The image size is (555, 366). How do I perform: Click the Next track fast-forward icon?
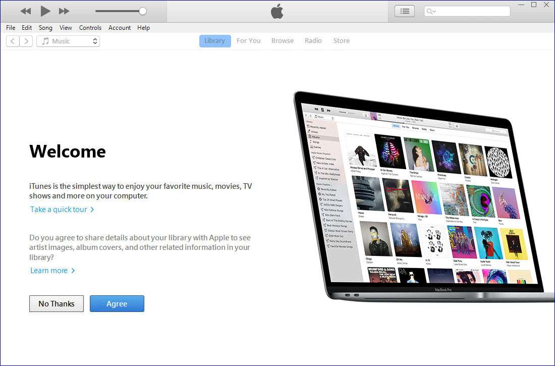click(64, 11)
